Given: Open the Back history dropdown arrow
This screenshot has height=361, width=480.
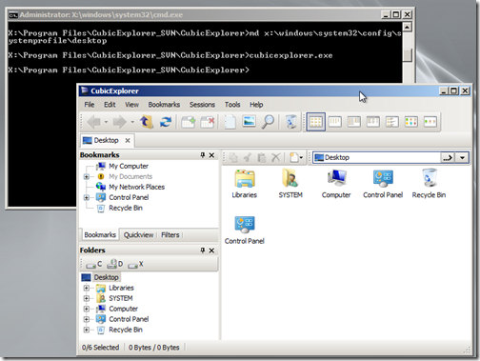Looking at the screenshot, I should click(x=106, y=122).
